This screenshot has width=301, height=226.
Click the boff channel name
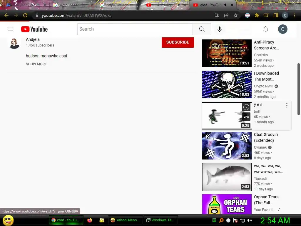(257, 112)
